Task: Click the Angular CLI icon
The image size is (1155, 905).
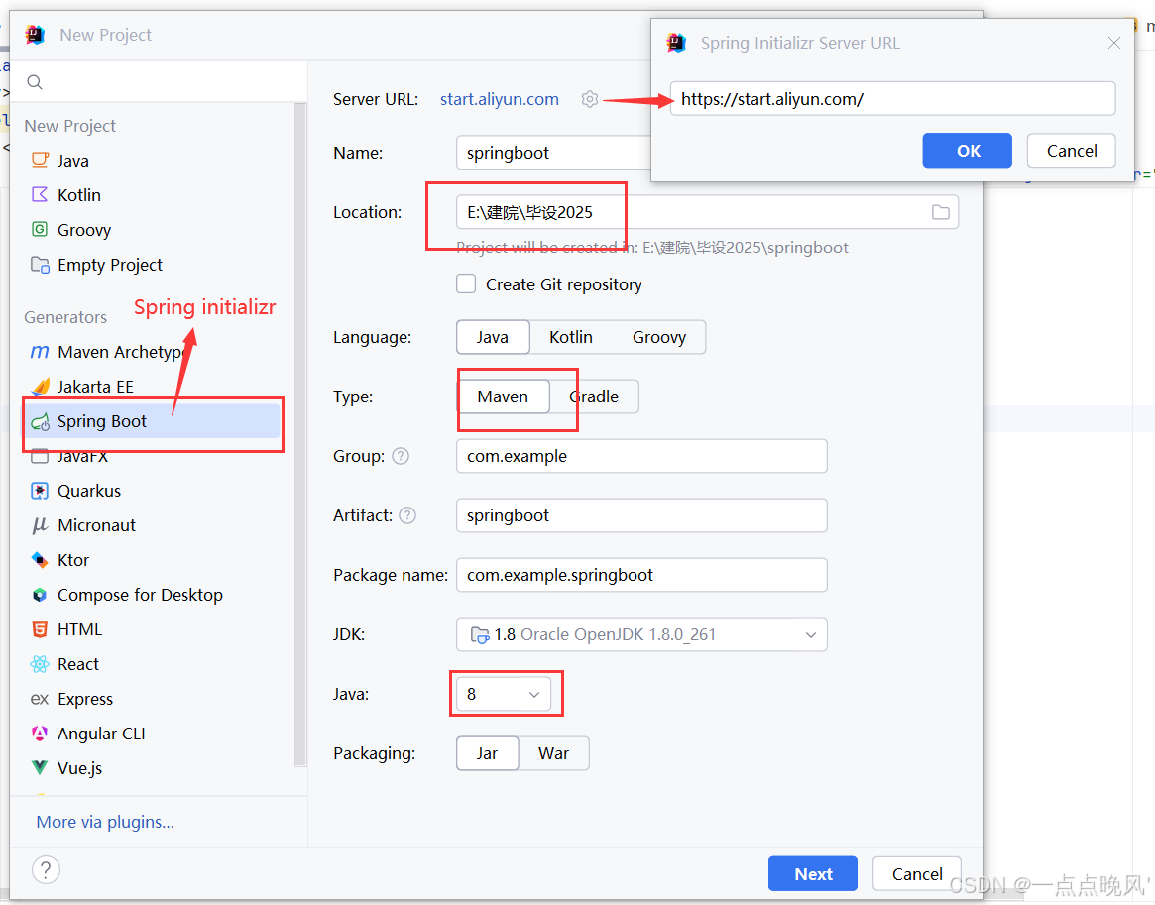Action: pyautogui.click(x=40, y=733)
